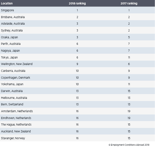Click the Location column header
The width and height of the screenshot is (155, 149).
coord(7,3)
